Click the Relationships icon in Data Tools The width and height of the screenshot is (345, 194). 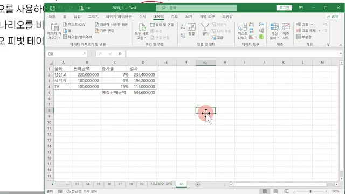261,31
